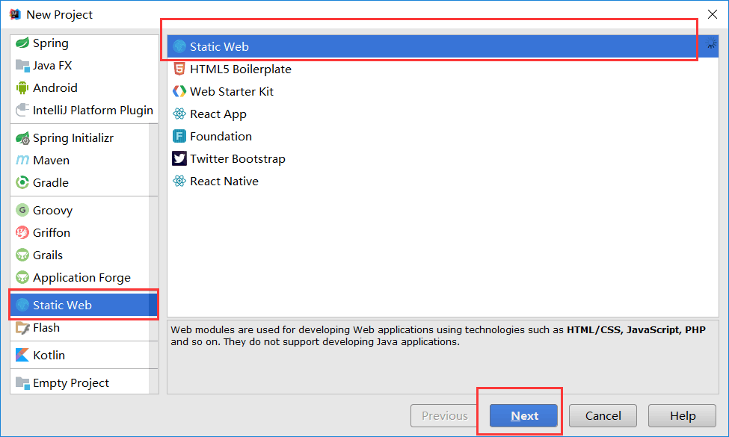Select Kotlin label in the list
The image size is (729, 437).
click(x=49, y=356)
